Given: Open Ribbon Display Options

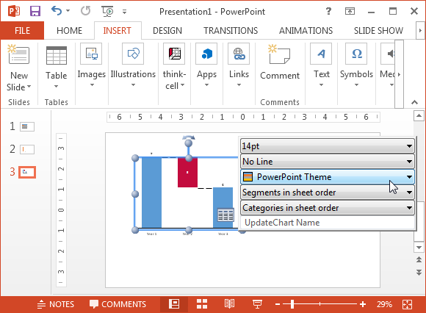Looking at the screenshot, I should (x=350, y=11).
